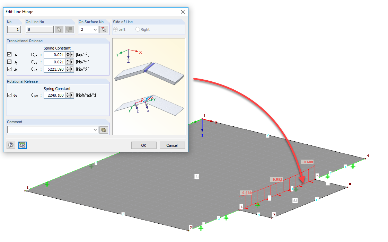This screenshot has height=242, width=388.
Task: Apply comment using the stacked comment icon
Action: tap(104, 129)
